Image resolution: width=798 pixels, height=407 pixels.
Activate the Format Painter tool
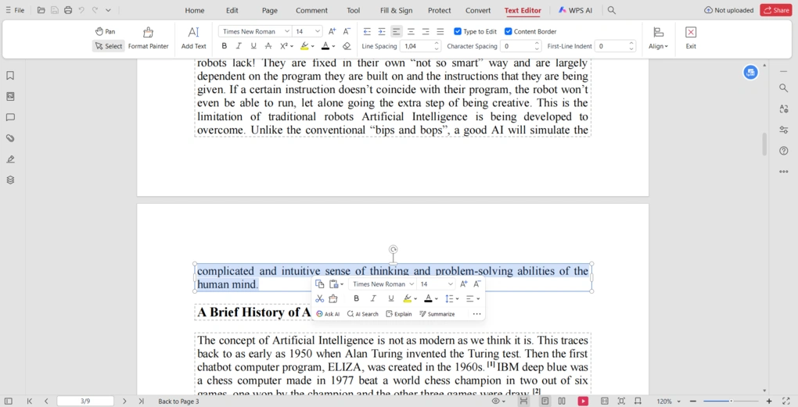tap(148, 38)
